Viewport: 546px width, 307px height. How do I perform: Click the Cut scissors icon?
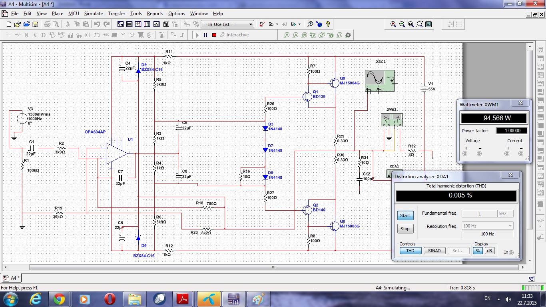68,24
